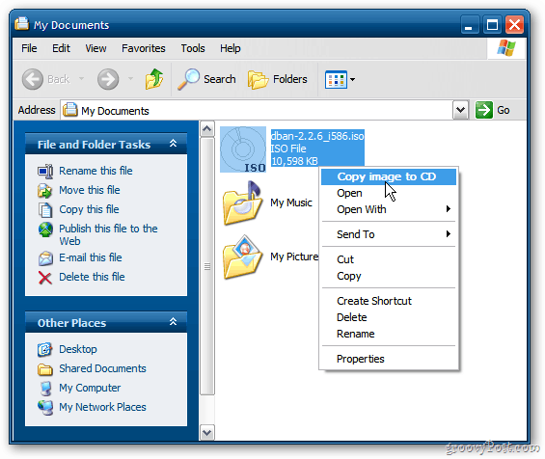545x459 pixels.
Task: Click the red X Delete this file icon
Action: pos(45,278)
